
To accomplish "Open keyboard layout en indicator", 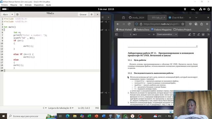I will (x=193, y=9).
